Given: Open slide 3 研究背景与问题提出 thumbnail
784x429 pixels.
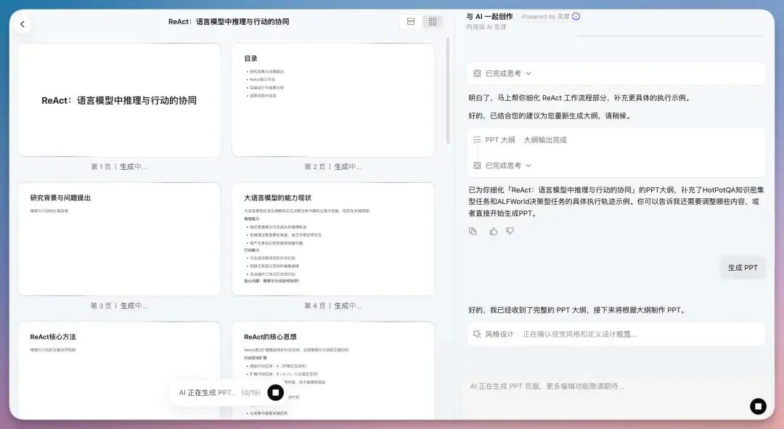Looking at the screenshot, I should (119, 239).
